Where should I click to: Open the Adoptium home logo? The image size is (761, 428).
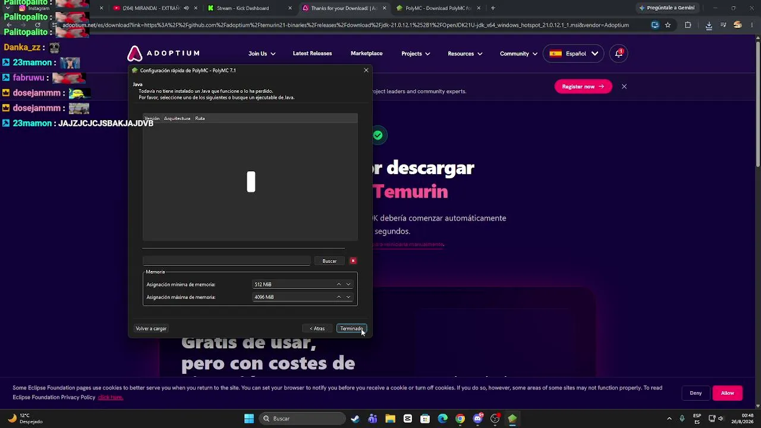click(x=163, y=53)
